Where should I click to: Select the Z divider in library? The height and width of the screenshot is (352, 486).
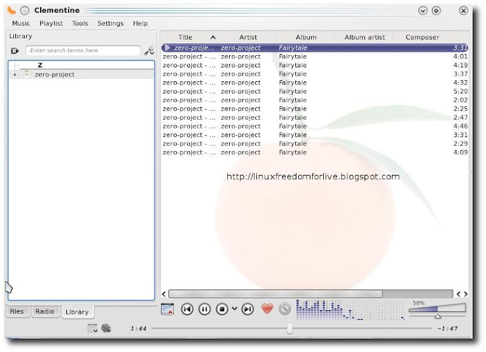point(40,65)
